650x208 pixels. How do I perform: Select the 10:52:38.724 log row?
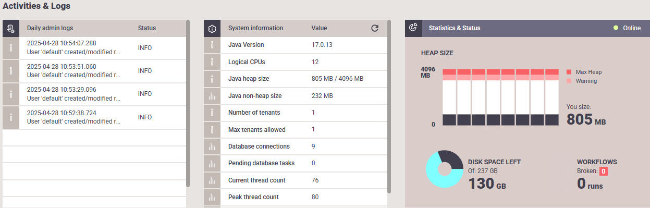94,117
